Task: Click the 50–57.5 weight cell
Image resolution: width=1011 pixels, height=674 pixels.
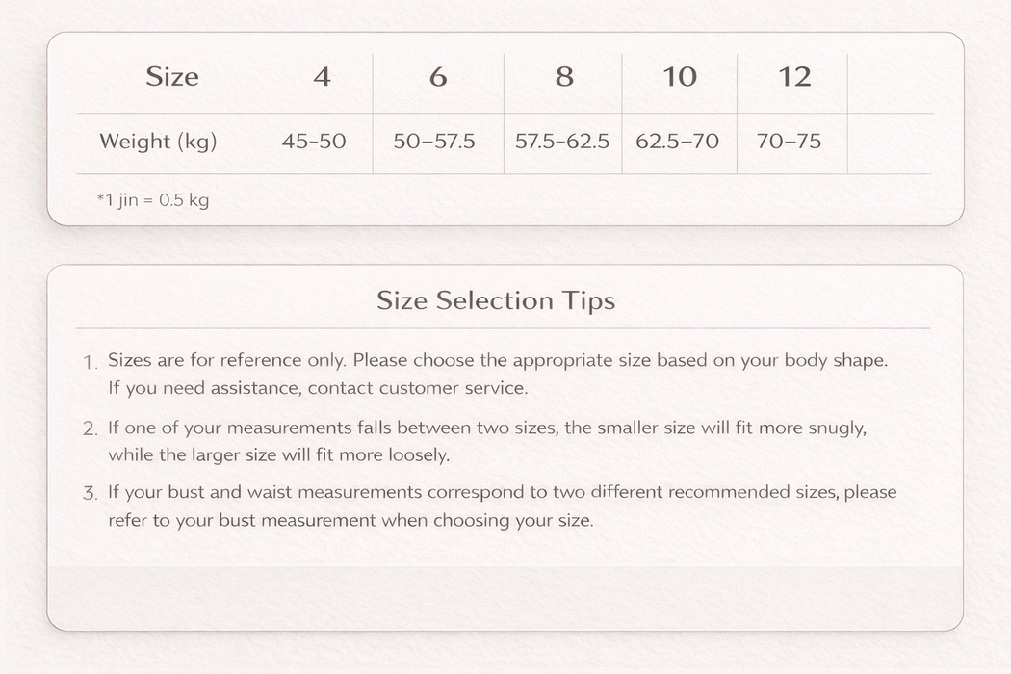Action: pyautogui.click(x=434, y=142)
